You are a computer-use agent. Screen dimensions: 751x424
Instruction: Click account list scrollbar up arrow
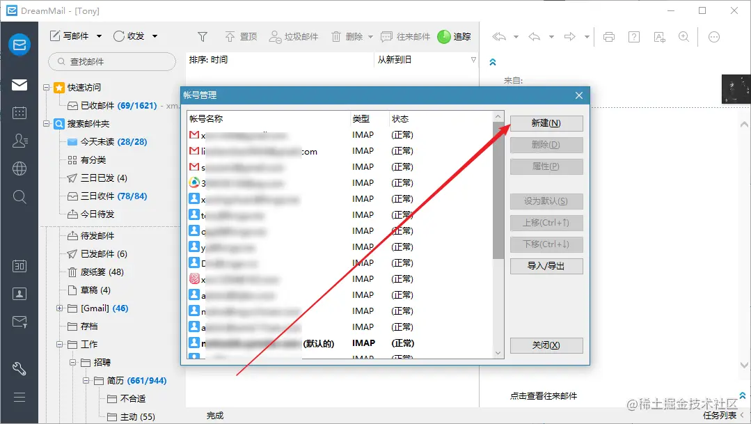click(x=498, y=116)
